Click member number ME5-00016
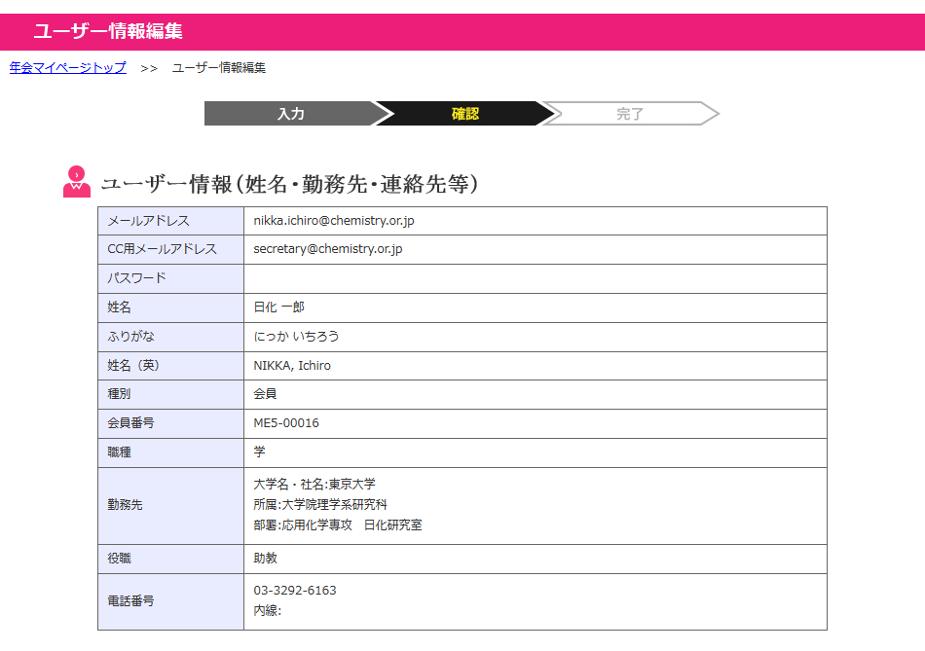Image resolution: width=925 pixels, height=651 pixels. (x=286, y=423)
